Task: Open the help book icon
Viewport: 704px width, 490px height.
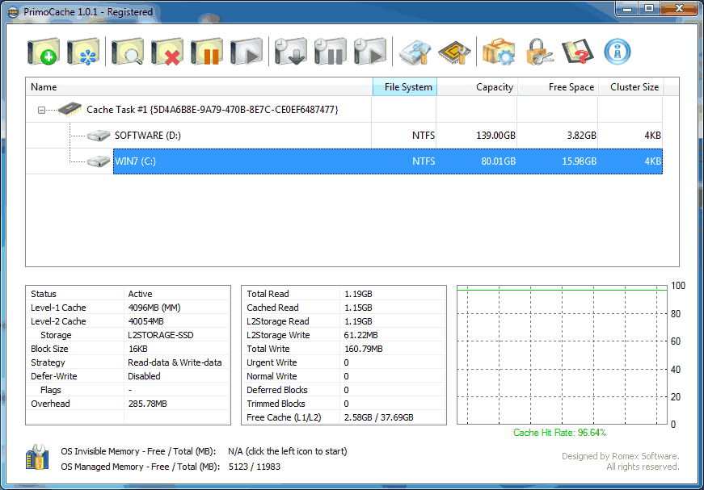Action: [578, 52]
